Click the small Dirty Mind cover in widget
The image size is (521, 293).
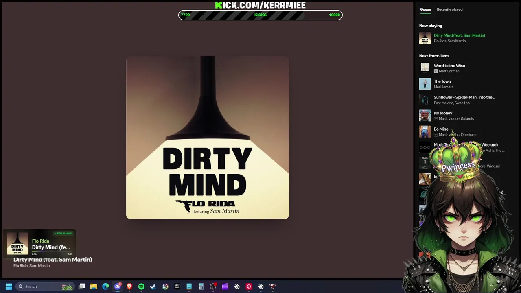coord(18,244)
